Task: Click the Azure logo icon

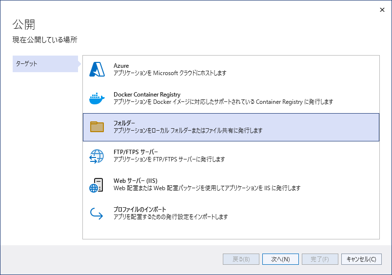Action: [x=97, y=70]
